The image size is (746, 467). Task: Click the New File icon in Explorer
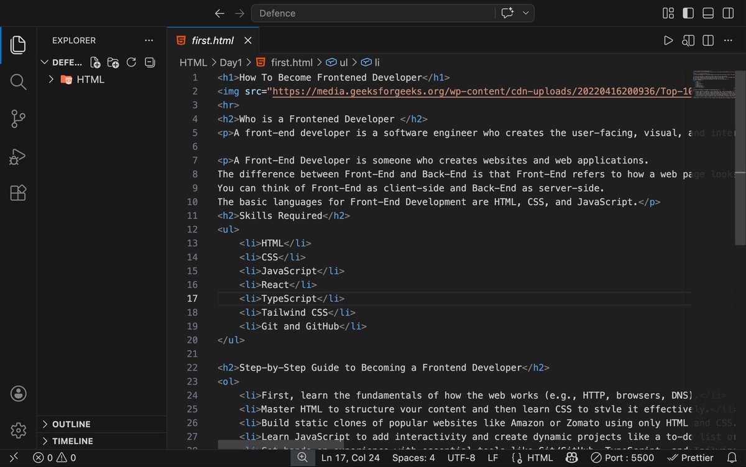point(95,62)
